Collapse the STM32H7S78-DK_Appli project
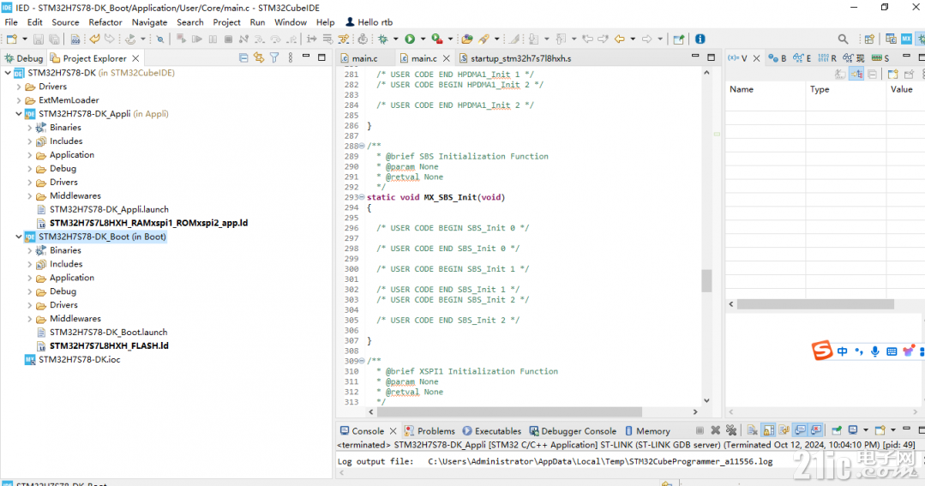 pyautogui.click(x=19, y=114)
